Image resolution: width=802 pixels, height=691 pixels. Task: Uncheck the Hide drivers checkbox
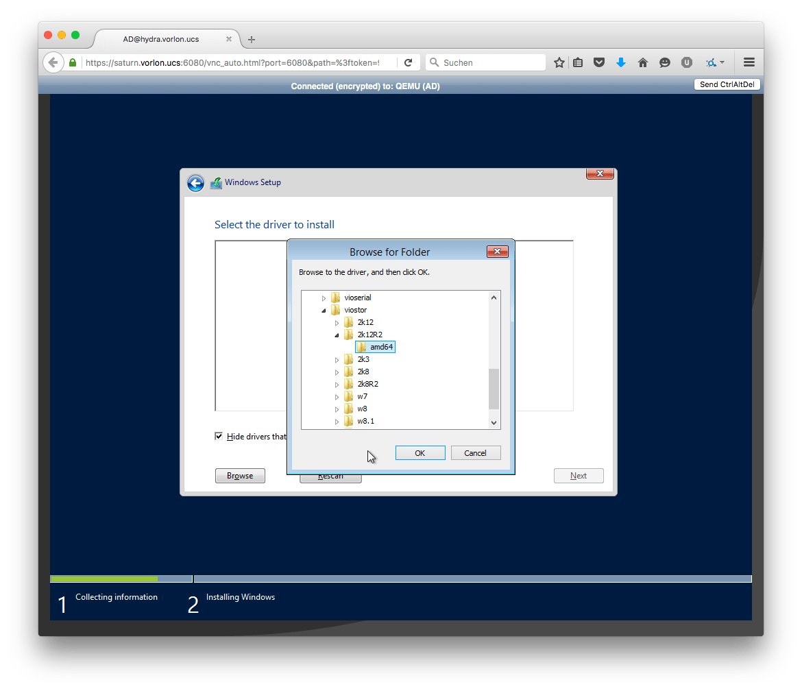pyautogui.click(x=219, y=437)
